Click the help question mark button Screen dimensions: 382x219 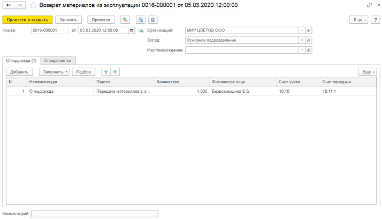(x=376, y=20)
